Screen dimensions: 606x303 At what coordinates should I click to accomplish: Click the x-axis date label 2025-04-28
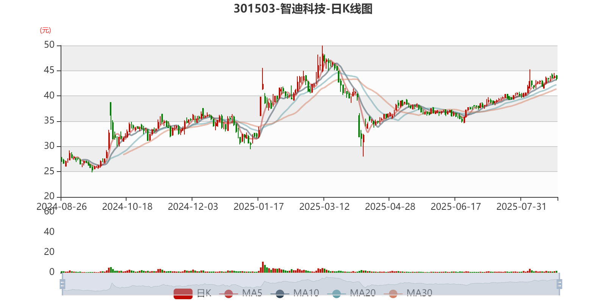click(390, 207)
